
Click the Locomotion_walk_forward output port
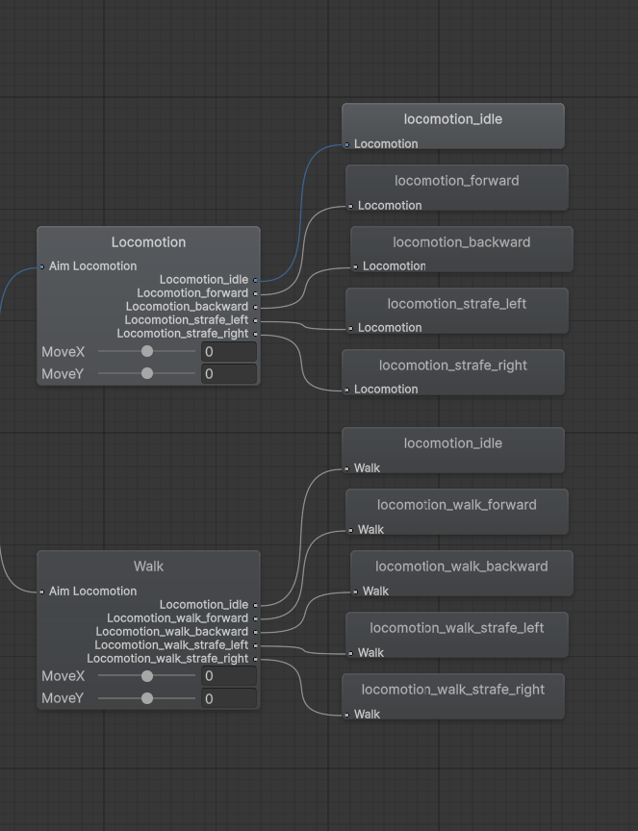[255, 618]
